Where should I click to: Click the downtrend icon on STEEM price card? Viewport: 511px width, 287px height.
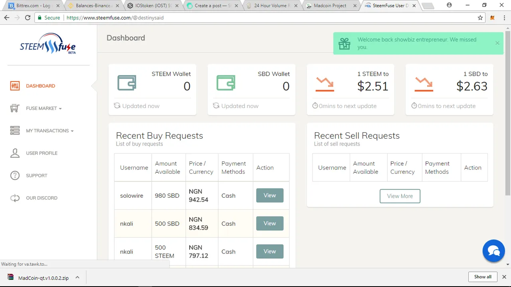pos(325,84)
